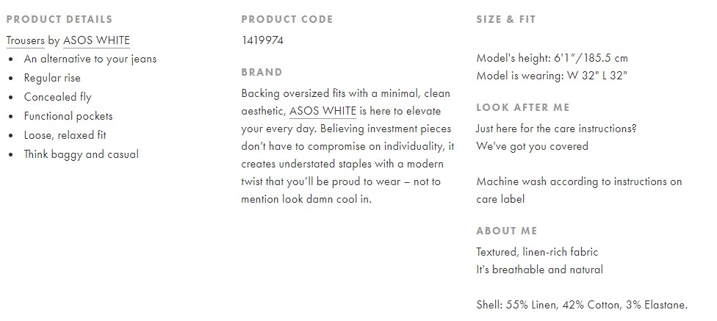This screenshot has width=717, height=321.
Task: Click the 'Functional pockets' bullet item
Action: click(x=68, y=117)
